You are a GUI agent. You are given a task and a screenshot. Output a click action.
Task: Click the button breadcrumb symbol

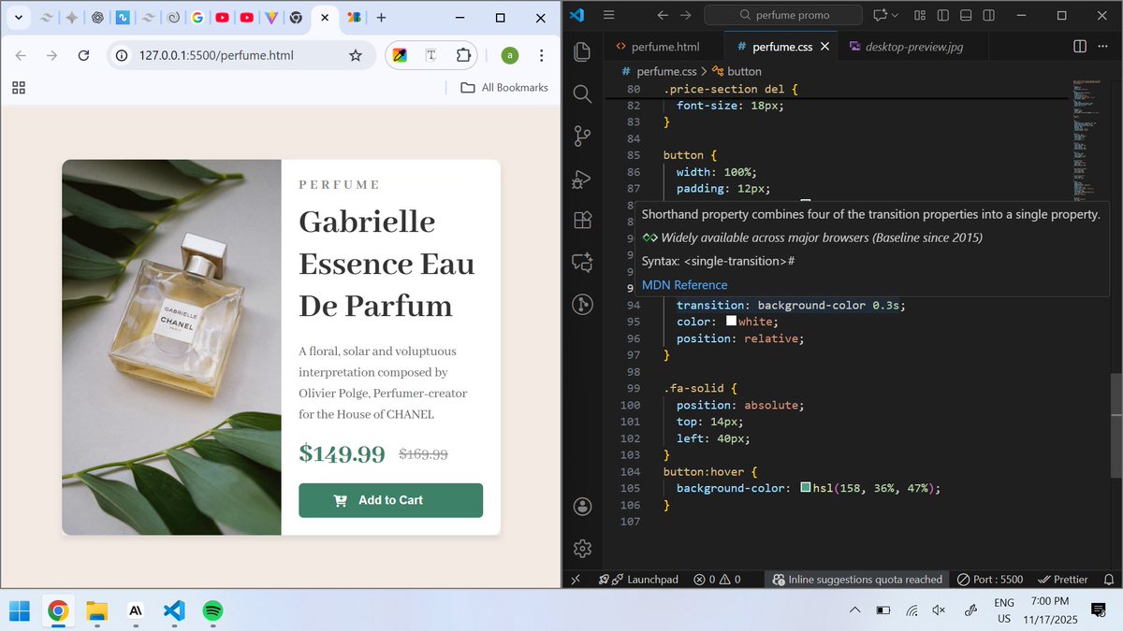pyautogui.click(x=737, y=71)
